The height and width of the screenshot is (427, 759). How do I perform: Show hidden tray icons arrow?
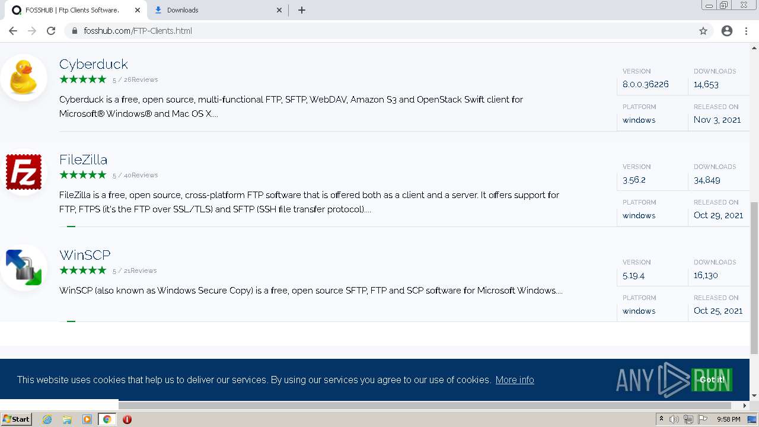pyautogui.click(x=661, y=419)
